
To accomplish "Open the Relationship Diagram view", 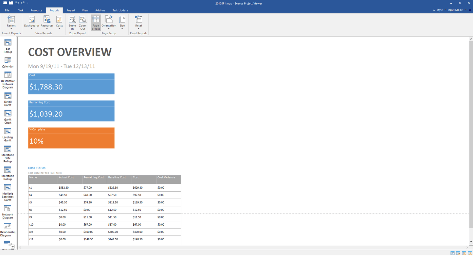I will coord(8,228).
